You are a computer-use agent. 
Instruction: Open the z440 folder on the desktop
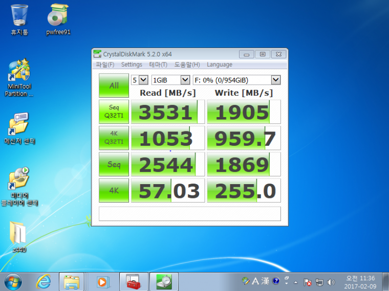click(x=19, y=237)
